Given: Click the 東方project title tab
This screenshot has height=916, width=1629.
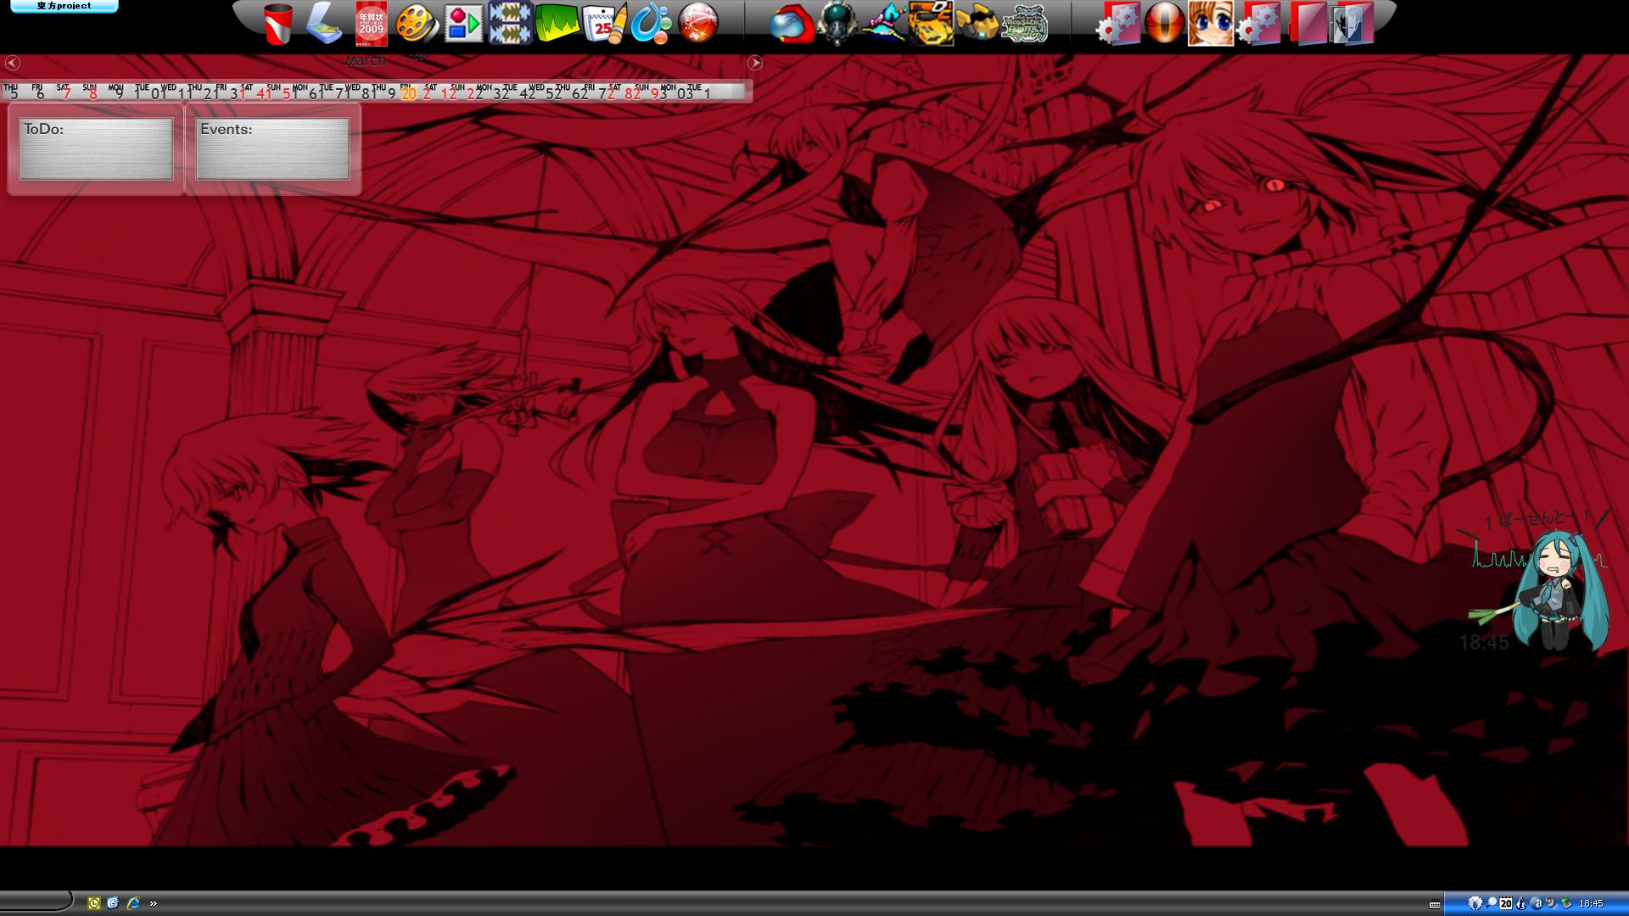Looking at the screenshot, I should tap(64, 7).
